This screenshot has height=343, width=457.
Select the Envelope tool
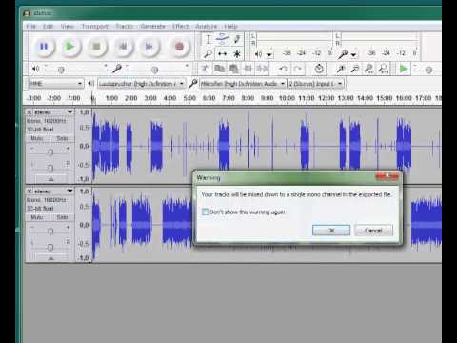point(222,39)
